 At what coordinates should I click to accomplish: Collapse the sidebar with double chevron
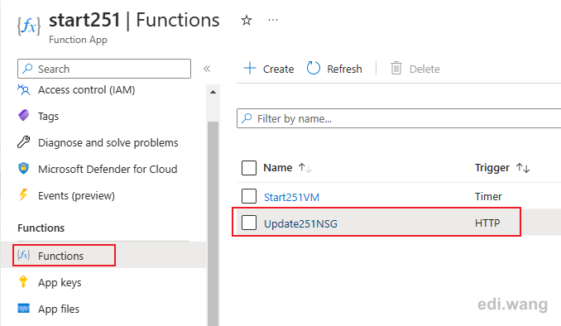[x=207, y=69]
